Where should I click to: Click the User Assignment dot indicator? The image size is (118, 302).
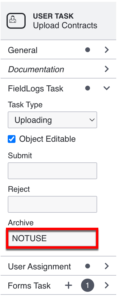(x=88, y=266)
